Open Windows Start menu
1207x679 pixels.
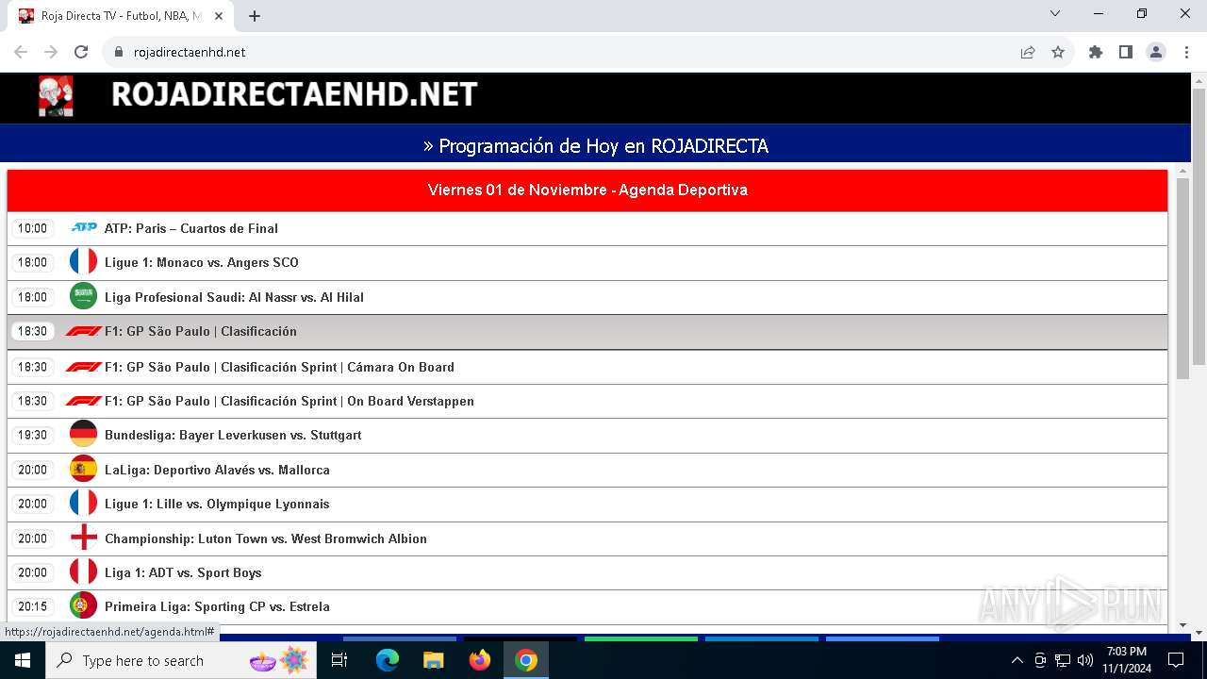tap(23, 660)
